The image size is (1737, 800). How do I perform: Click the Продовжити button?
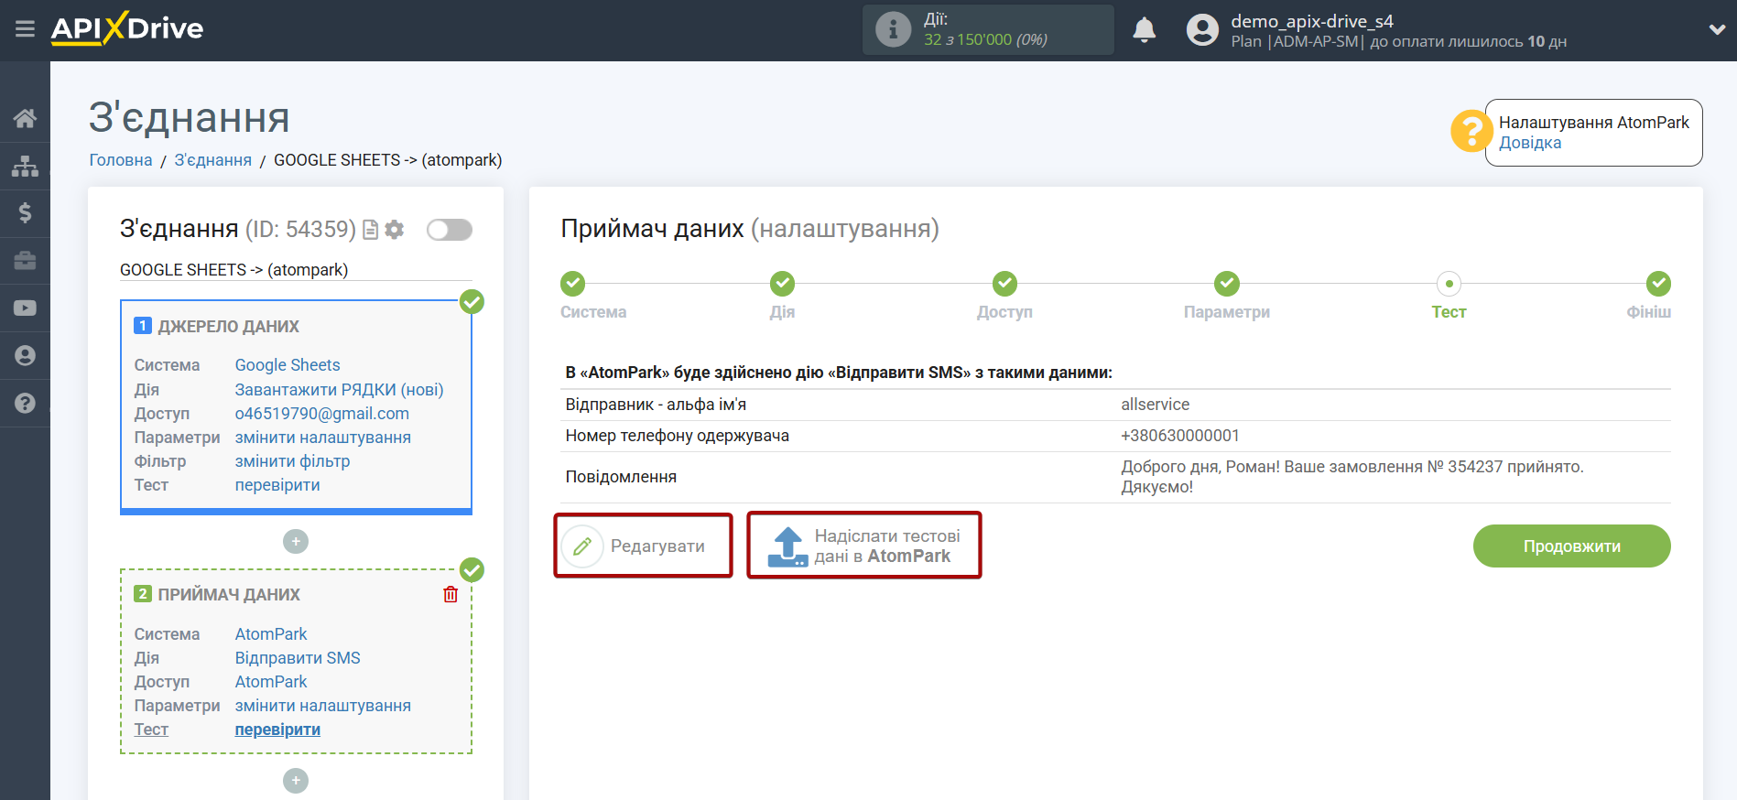pyautogui.click(x=1571, y=546)
